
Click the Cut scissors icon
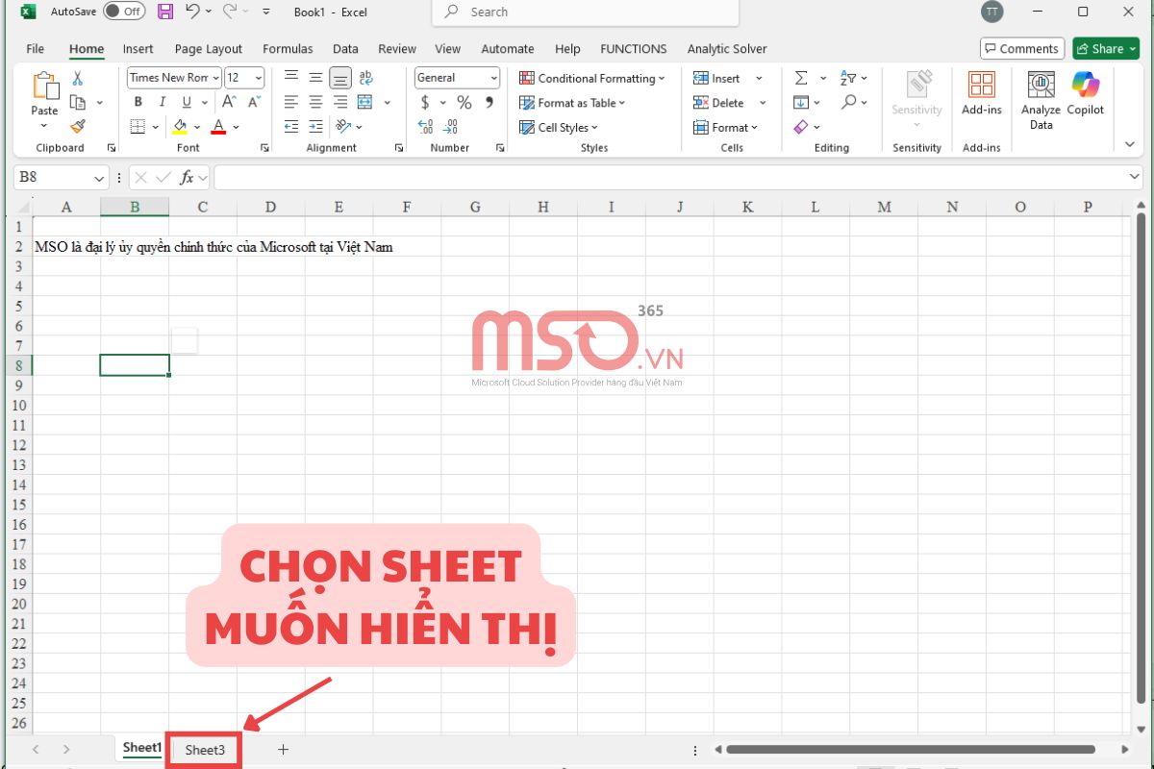pos(78,78)
